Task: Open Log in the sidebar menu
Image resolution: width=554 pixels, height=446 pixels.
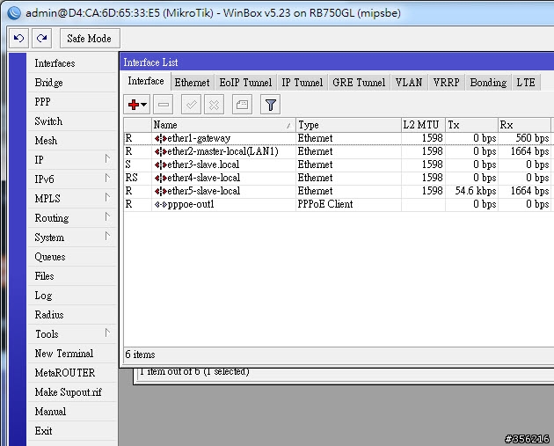Action: click(x=72, y=296)
